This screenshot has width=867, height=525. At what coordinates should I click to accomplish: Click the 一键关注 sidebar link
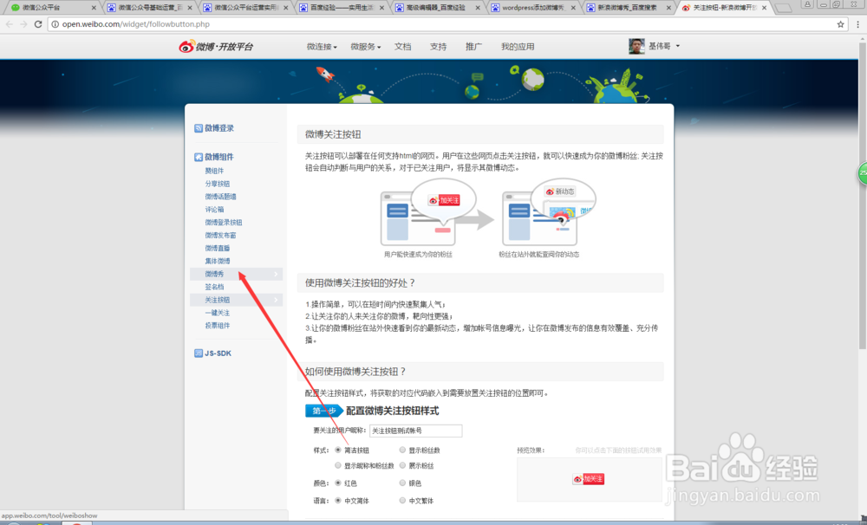click(x=217, y=313)
